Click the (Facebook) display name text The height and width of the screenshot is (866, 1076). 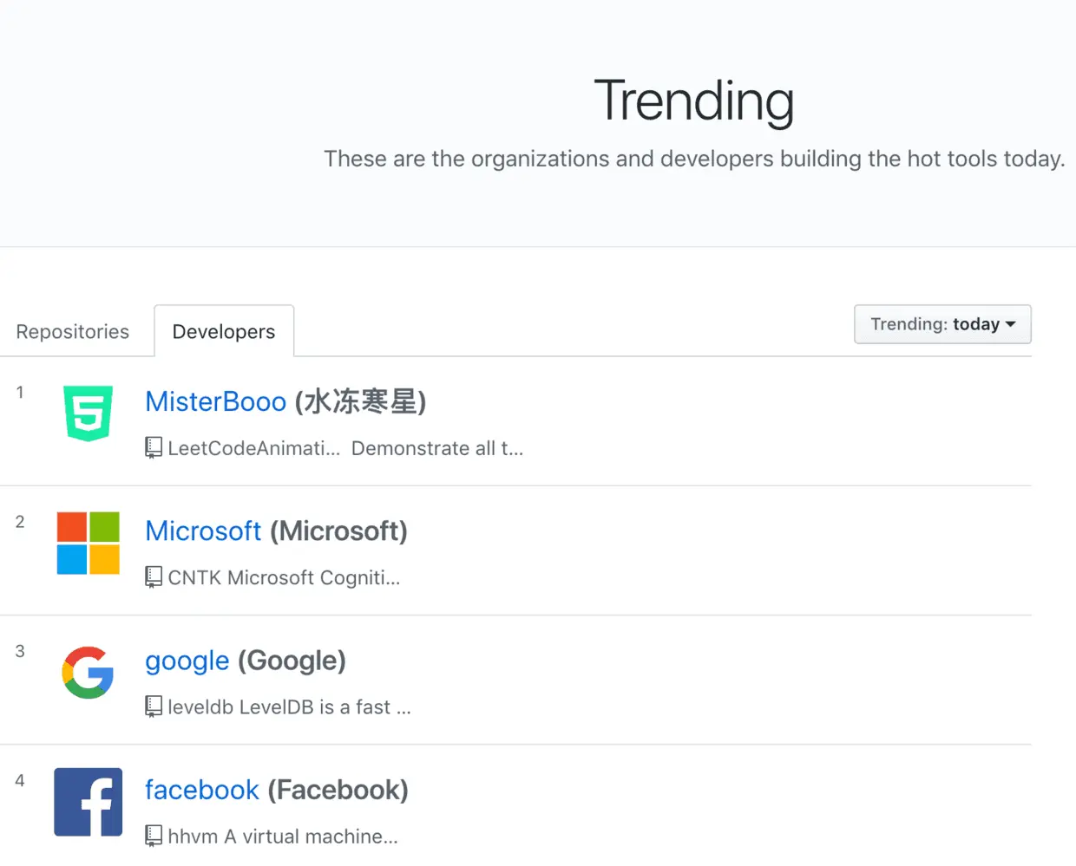(338, 790)
